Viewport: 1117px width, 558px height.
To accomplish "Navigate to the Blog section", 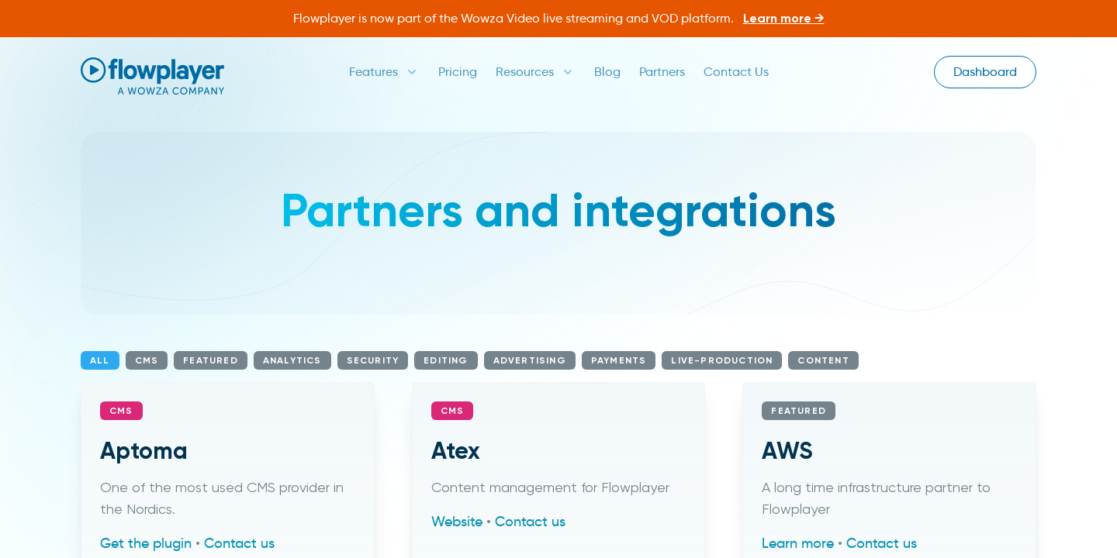I will click(x=607, y=72).
